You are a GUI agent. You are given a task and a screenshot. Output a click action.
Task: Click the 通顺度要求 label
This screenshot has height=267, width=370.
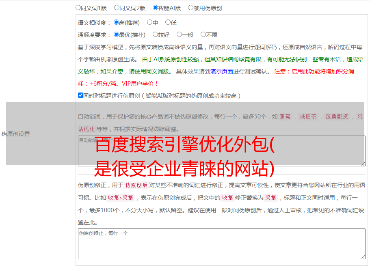(x=94, y=35)
